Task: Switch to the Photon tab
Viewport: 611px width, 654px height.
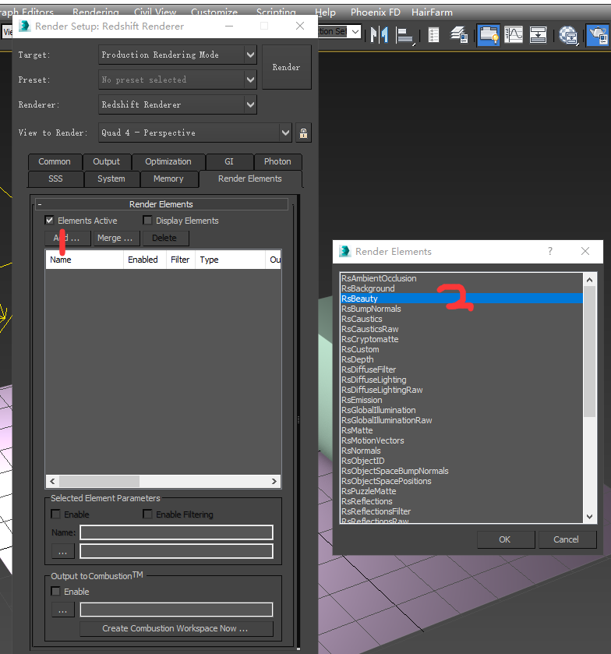Action: tap(277, 162)
